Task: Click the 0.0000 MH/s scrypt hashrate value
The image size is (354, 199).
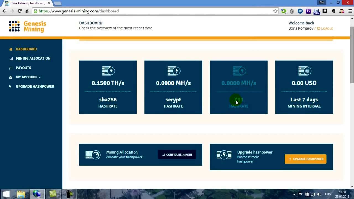Action: pyautogui.click(x=173, y=83)
